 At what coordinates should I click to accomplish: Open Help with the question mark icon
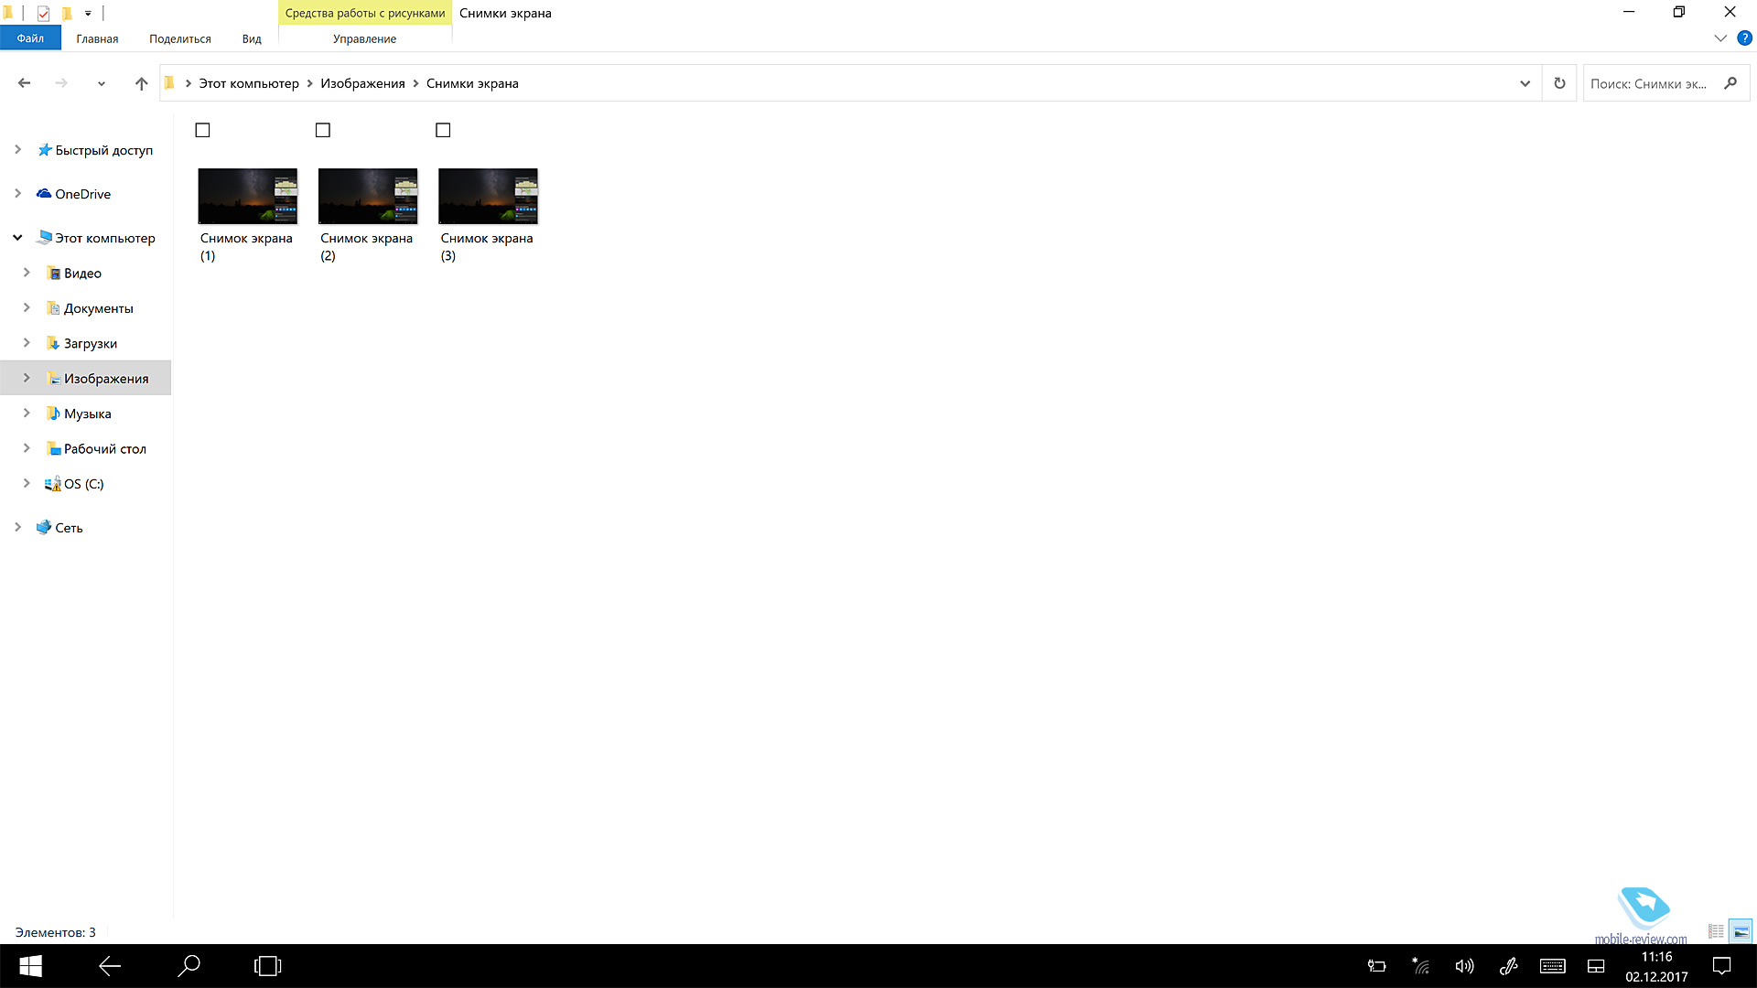pyautogui.click(x=1744, y=38)
